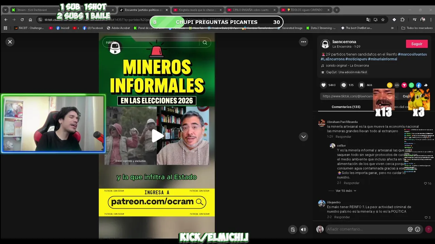Share the video to Facebook
This screenshot has height=244, width=435.
[x=419, y=85]
